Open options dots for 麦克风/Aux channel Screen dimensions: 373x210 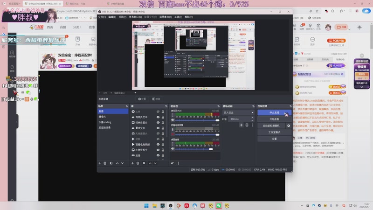tap(173, 115)
